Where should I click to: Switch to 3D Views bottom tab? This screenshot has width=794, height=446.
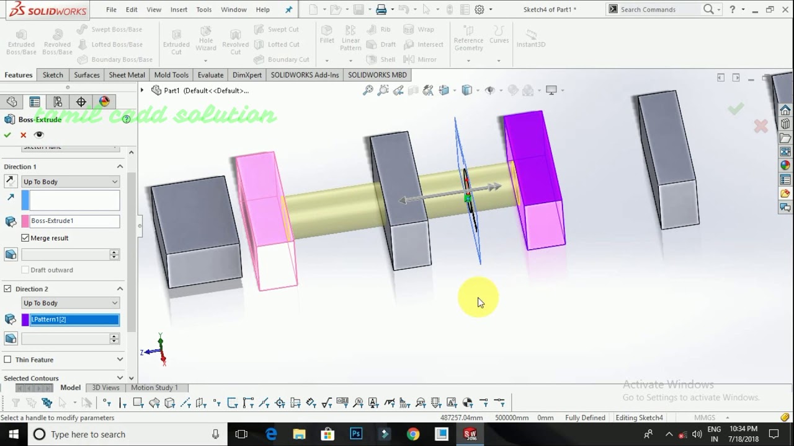point(105,387)
